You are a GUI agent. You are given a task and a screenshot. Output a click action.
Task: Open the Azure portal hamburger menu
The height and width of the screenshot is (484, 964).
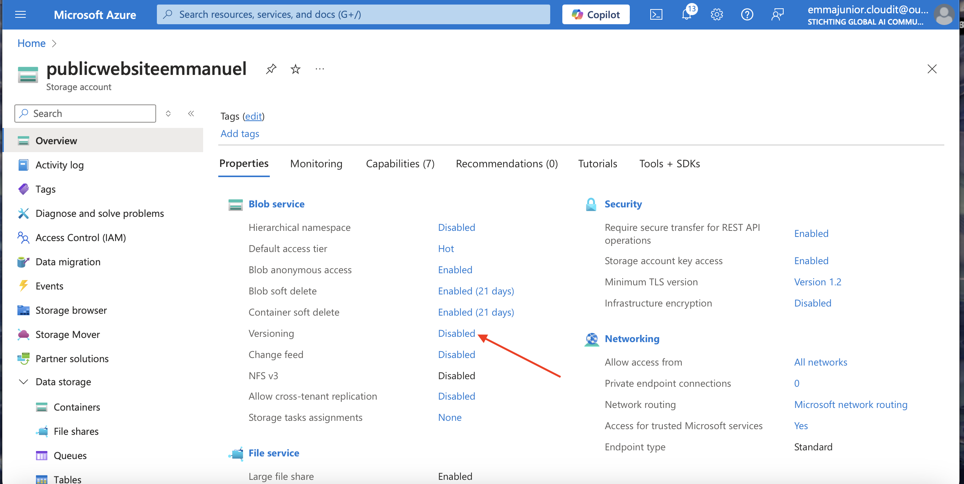click(20, 14)
